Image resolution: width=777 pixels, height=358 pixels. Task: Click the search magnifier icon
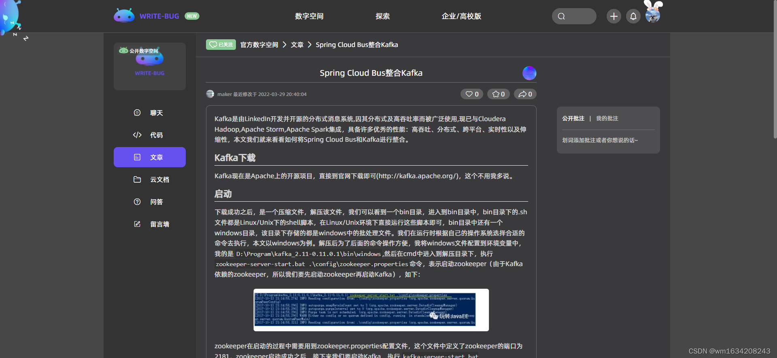[561, 16]
